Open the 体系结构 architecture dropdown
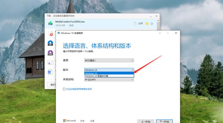 click(109, 80)
